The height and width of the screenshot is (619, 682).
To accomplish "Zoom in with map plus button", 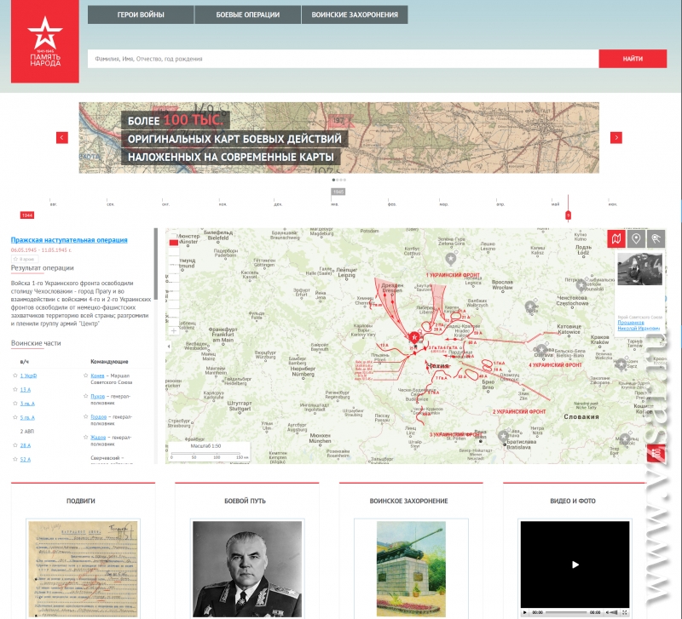I will 174,330.
